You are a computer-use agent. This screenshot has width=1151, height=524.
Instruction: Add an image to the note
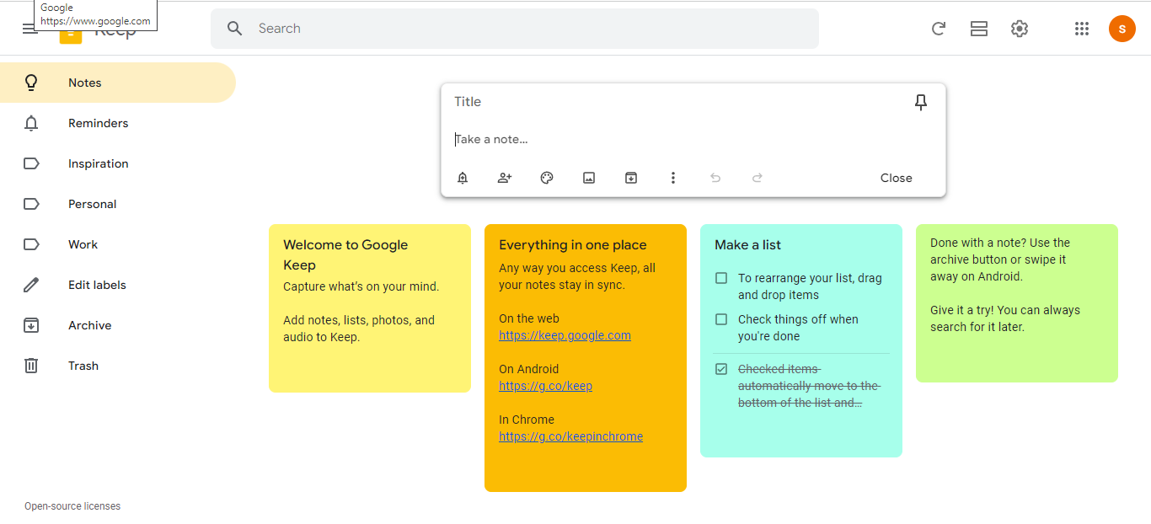[x=589, y=178]
